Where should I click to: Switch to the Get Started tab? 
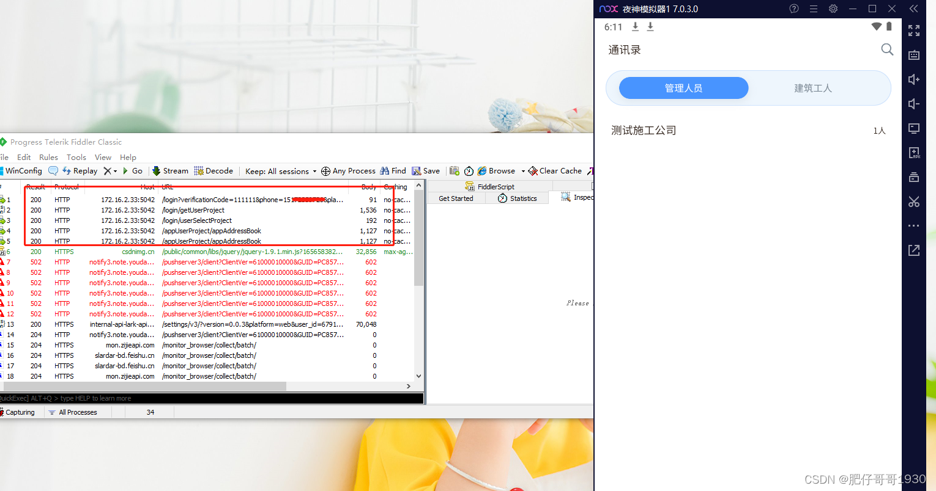point(456,198)
